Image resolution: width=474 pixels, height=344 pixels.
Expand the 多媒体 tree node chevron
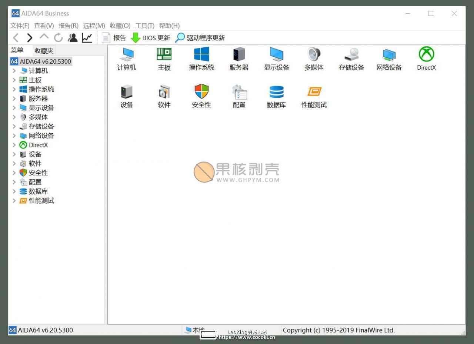coord(14,117)
